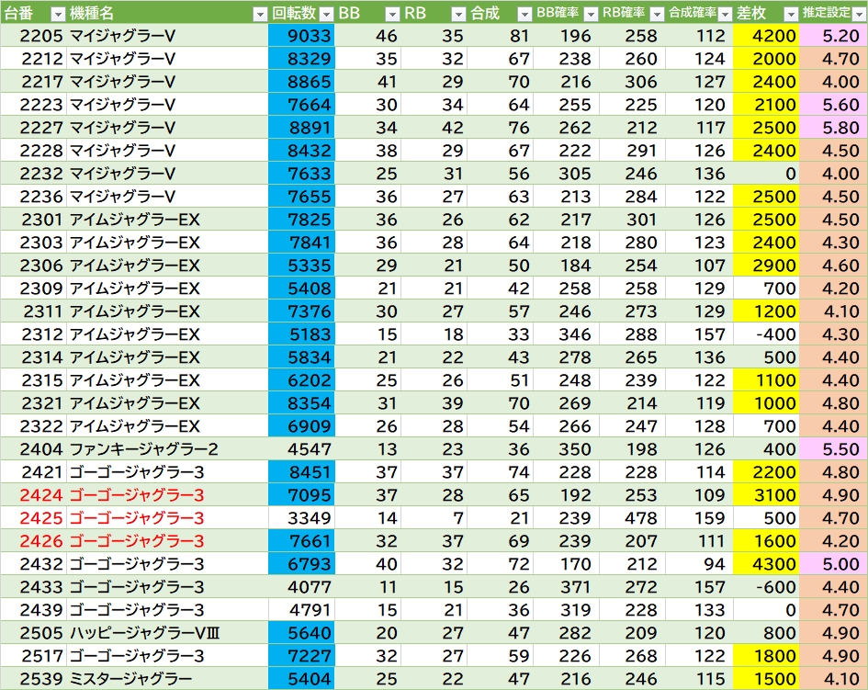
Task: Select machine number cell 2321
Action: (x=34, y=403)
